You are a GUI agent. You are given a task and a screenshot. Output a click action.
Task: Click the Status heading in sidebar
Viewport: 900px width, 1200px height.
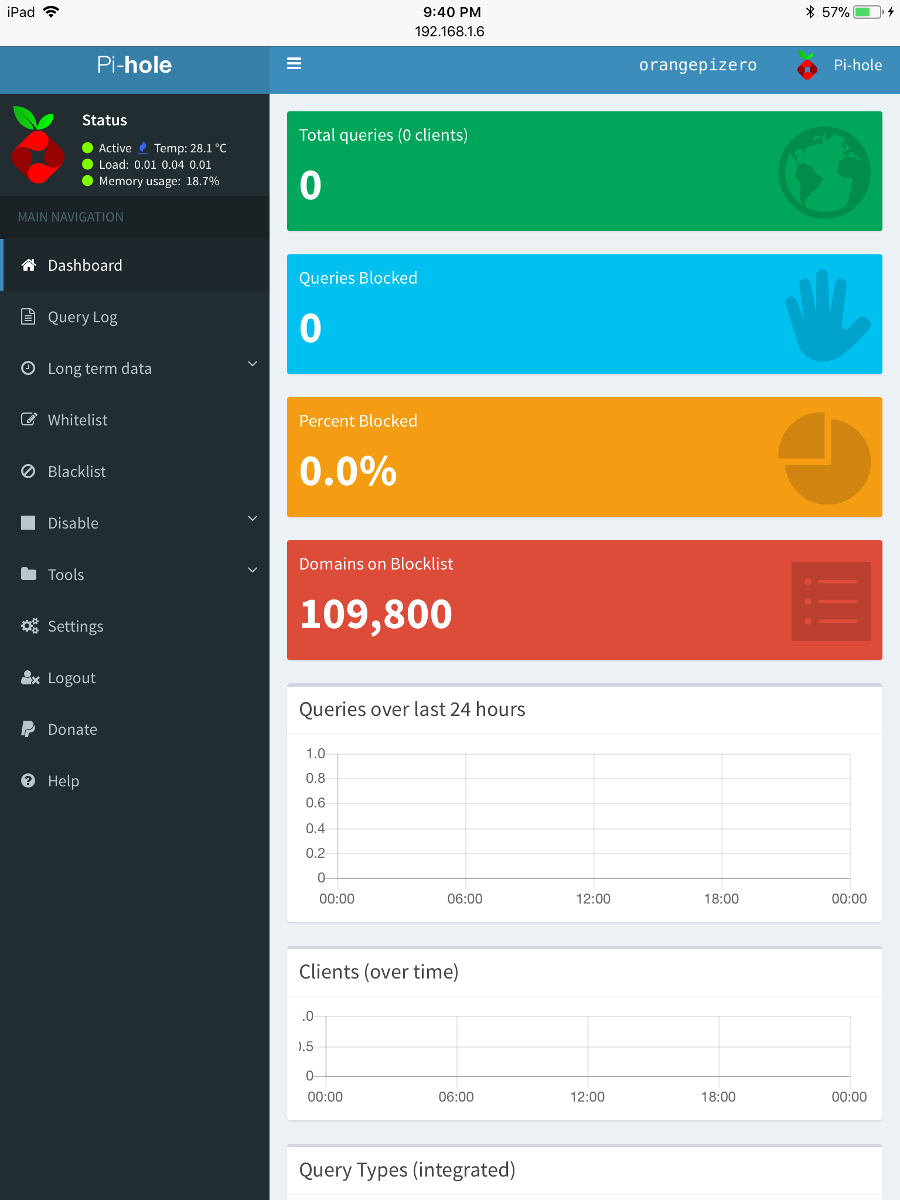pyautogui.click(x=104, y=120)
